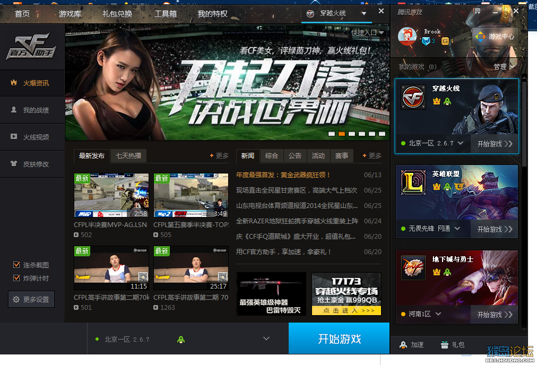Click 开始游戏 on the 穿越火线 card

495,144
